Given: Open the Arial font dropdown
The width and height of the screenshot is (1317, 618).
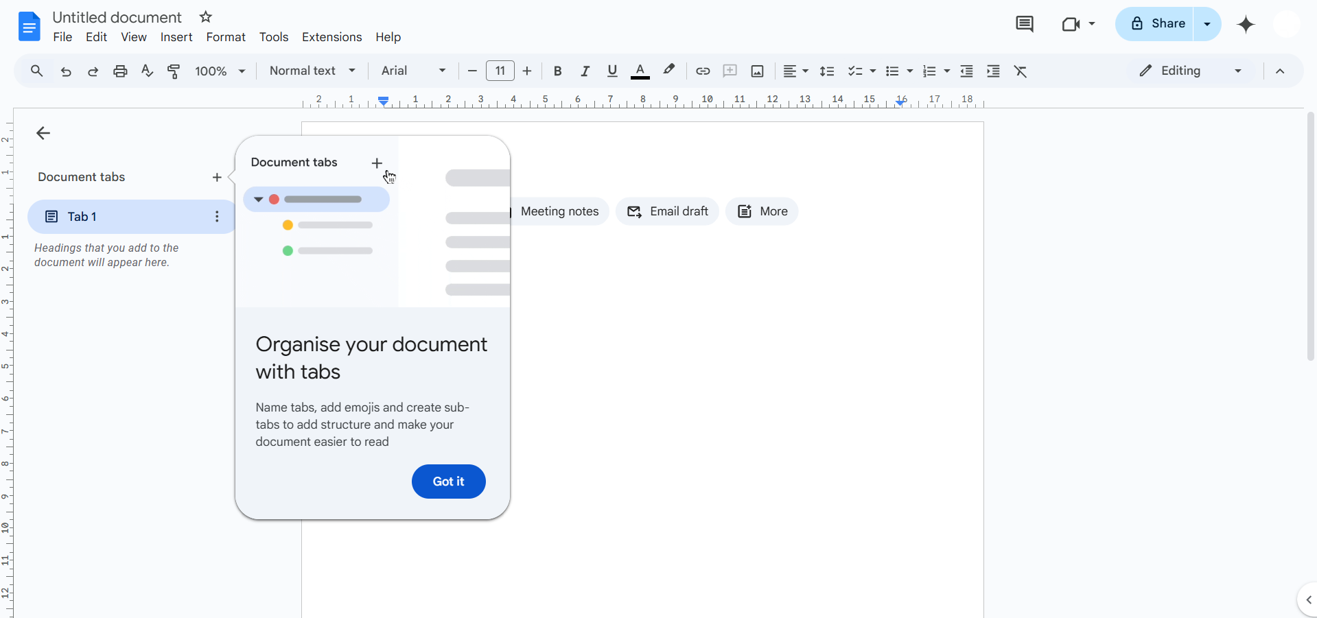Looking at the screenshot, I should (413, 71).
